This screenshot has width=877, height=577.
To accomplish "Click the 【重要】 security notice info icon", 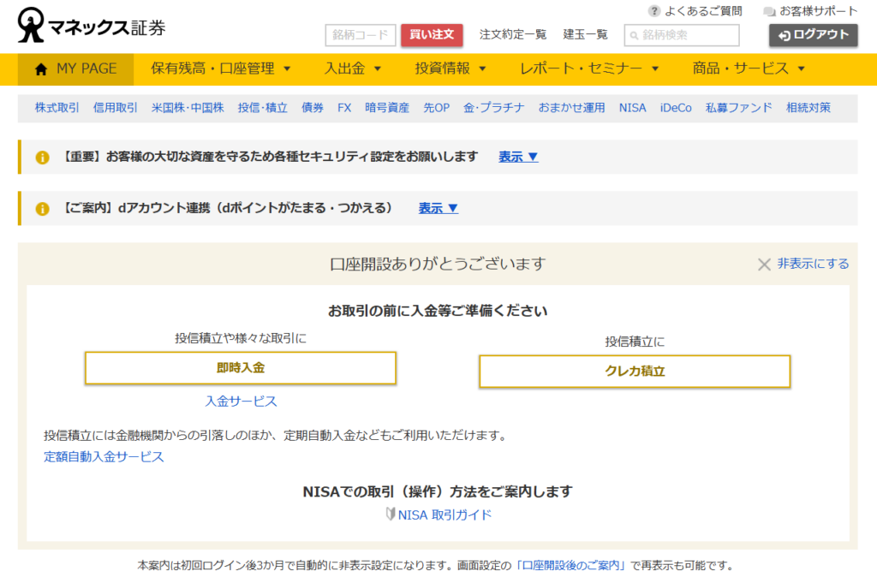I will [42, 158].
